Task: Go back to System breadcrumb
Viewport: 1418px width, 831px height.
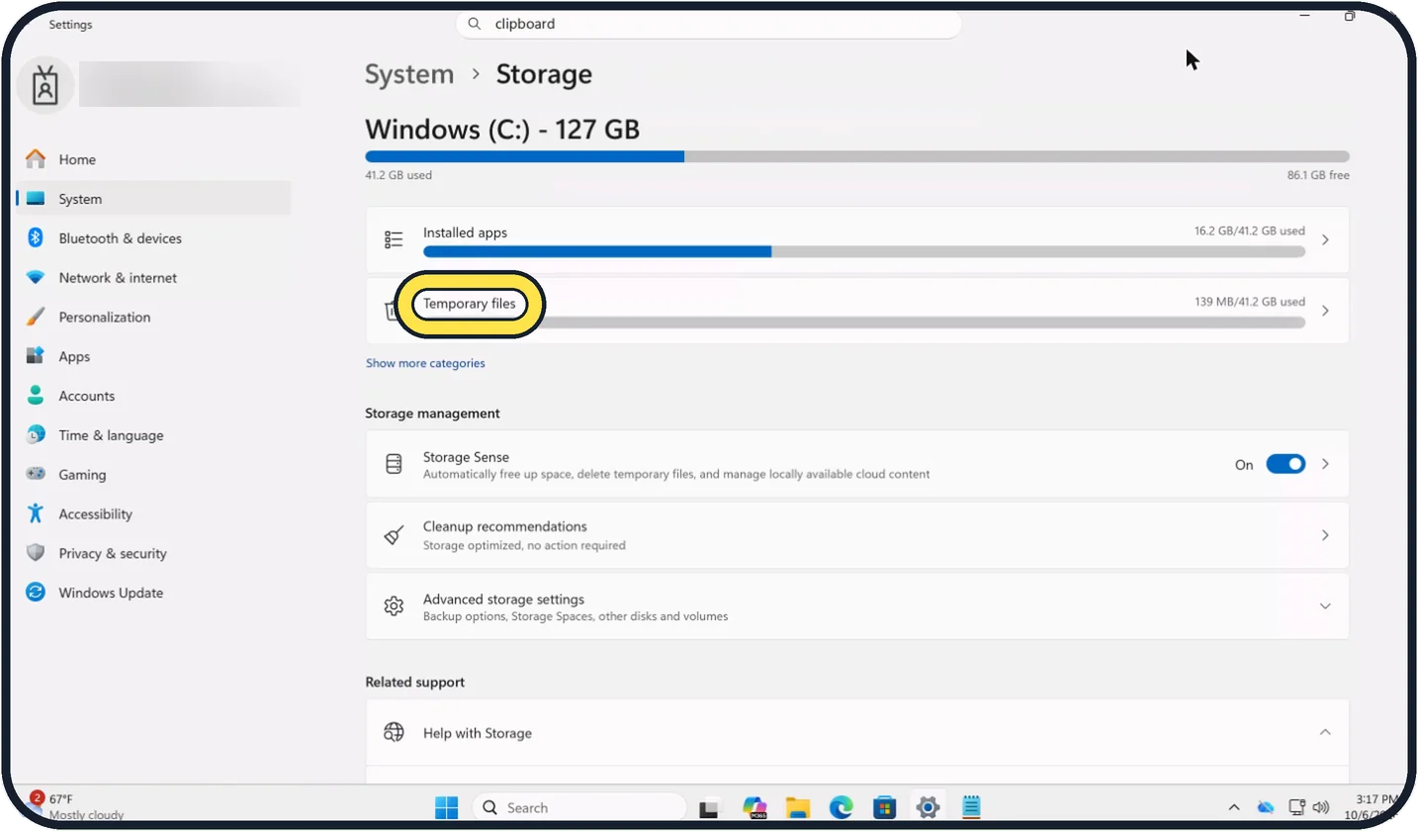Action: pyautogui.click(x=409, y=74)
